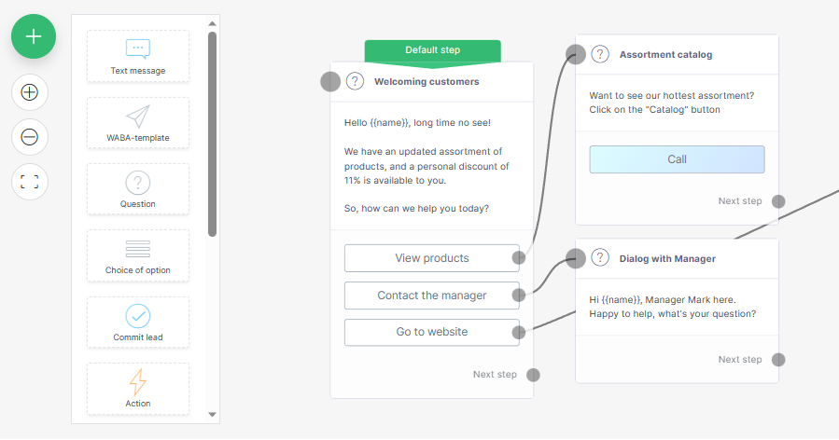This screenshot has height=440, width=839.
Task: Select the Commit lead block
Action: (x=138, y=323)
